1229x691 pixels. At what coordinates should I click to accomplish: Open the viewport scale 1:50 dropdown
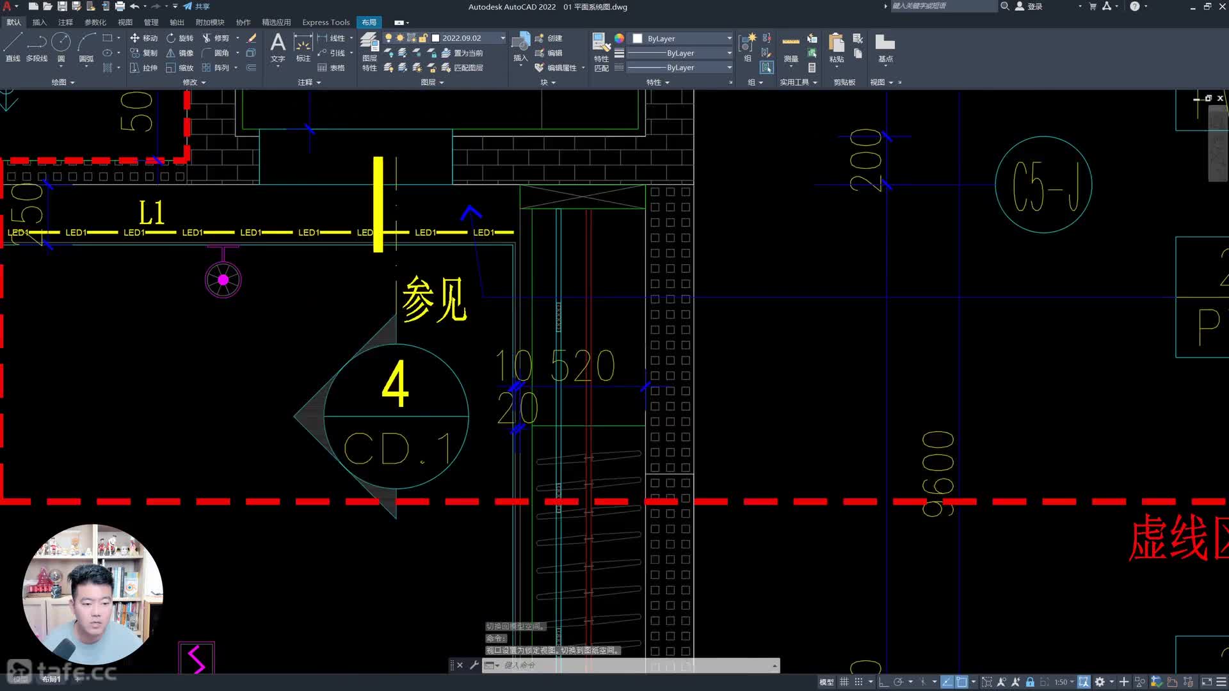coord(1064,682)
